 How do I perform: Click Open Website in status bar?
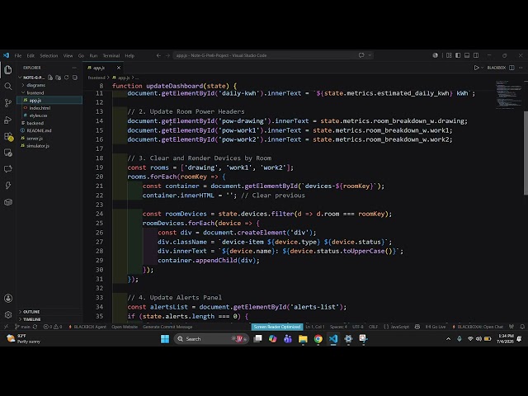click(x=125, y=327)
